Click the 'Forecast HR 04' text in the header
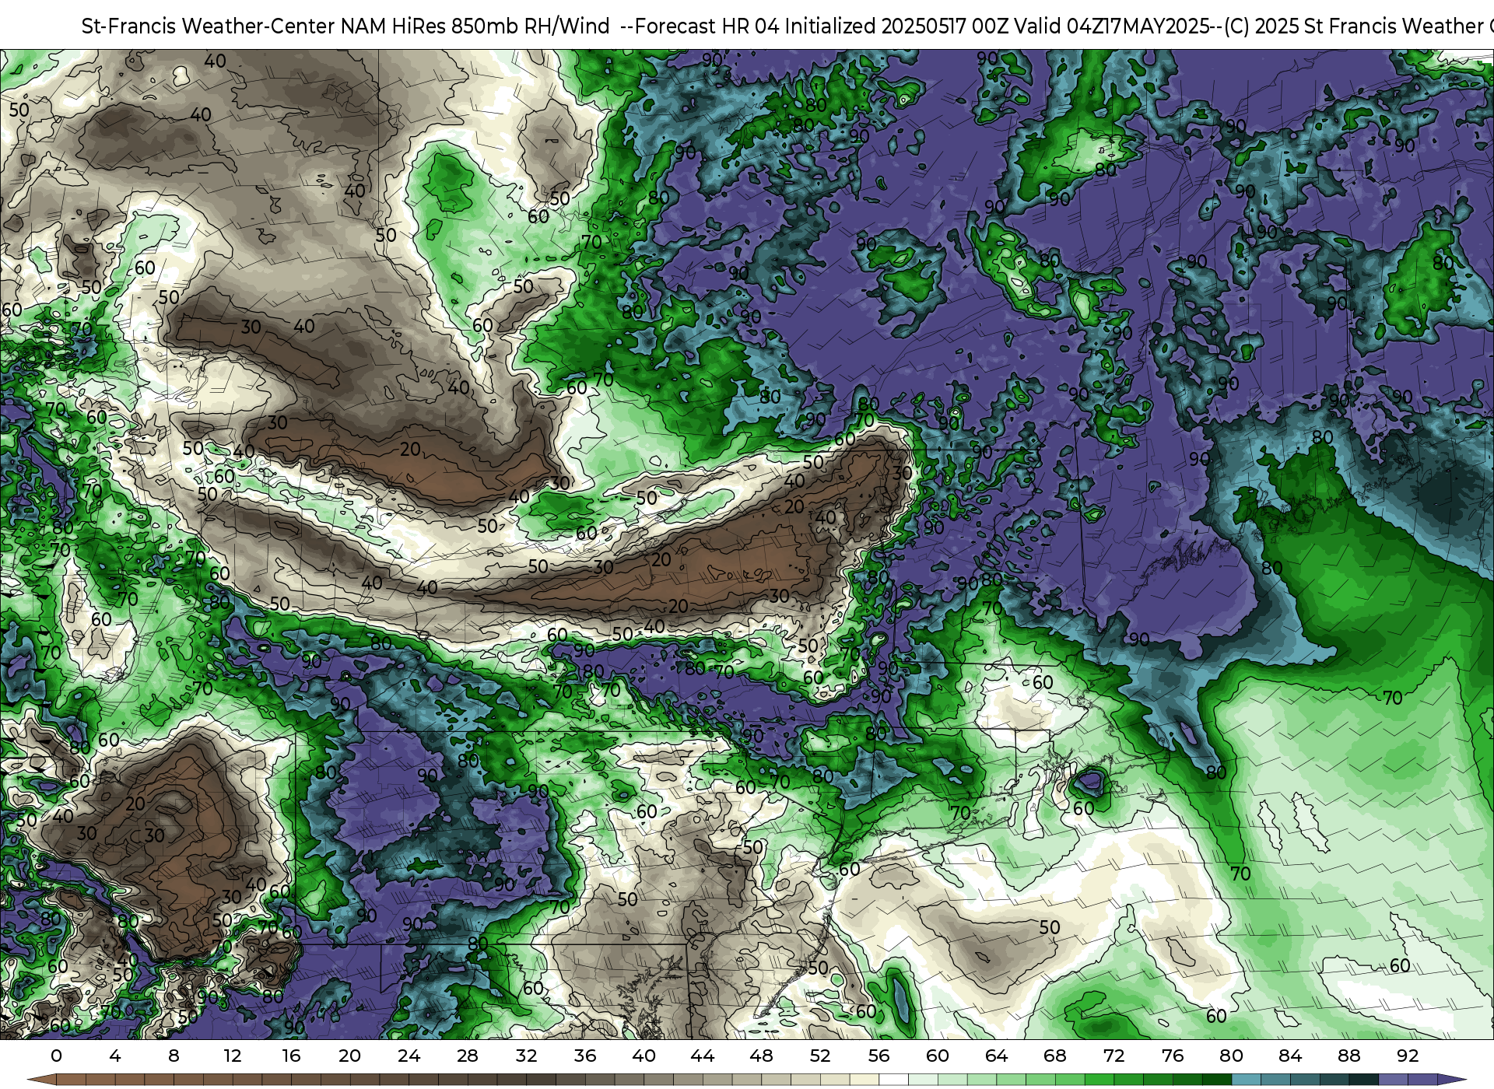Screen dimensions: 1494x1089 coord(707,26)
